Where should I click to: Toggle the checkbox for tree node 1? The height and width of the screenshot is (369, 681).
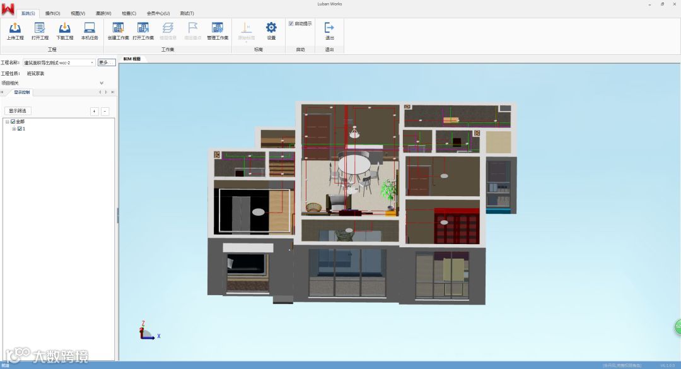20,129
